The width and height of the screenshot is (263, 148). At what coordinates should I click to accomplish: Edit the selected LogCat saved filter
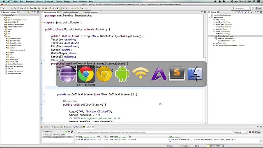[x=72, y=132]
